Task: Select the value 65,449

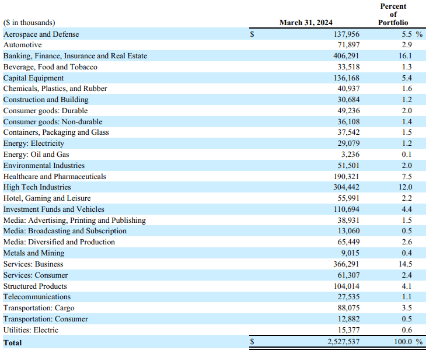Action: click(x=348, y=242)
